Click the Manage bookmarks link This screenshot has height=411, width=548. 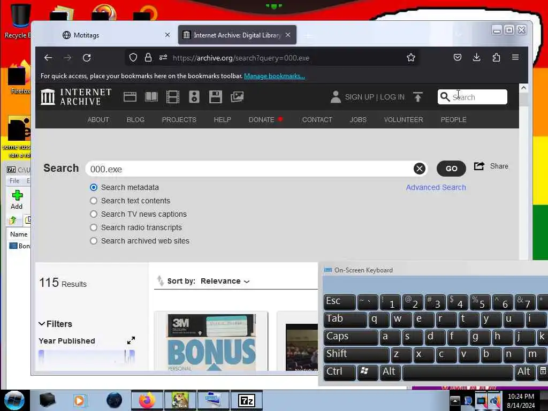[x=275, y=76]
